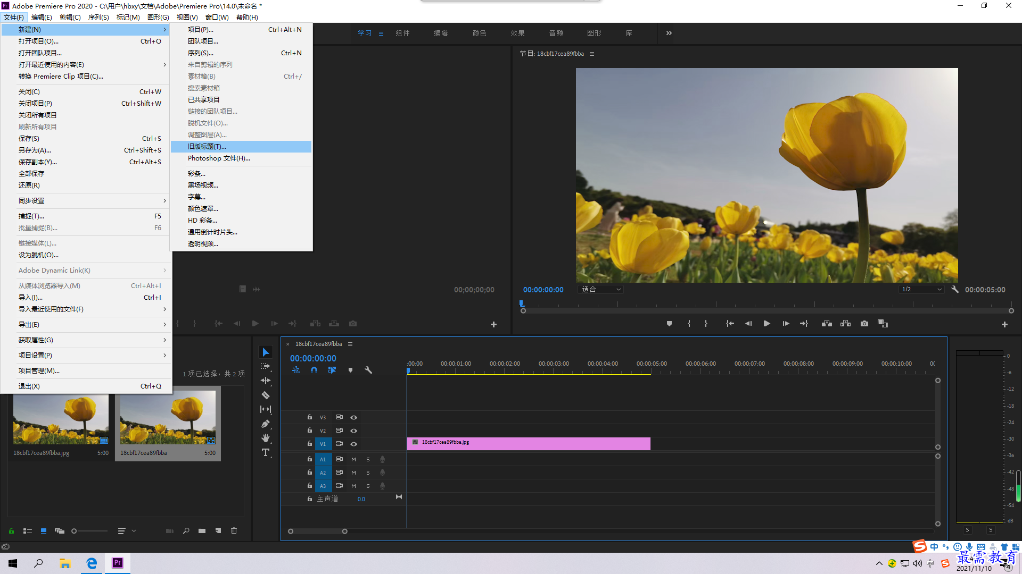Select the Type tool
The height and width of the screenshot is (574, 1022).
click(x=266, y=452)
